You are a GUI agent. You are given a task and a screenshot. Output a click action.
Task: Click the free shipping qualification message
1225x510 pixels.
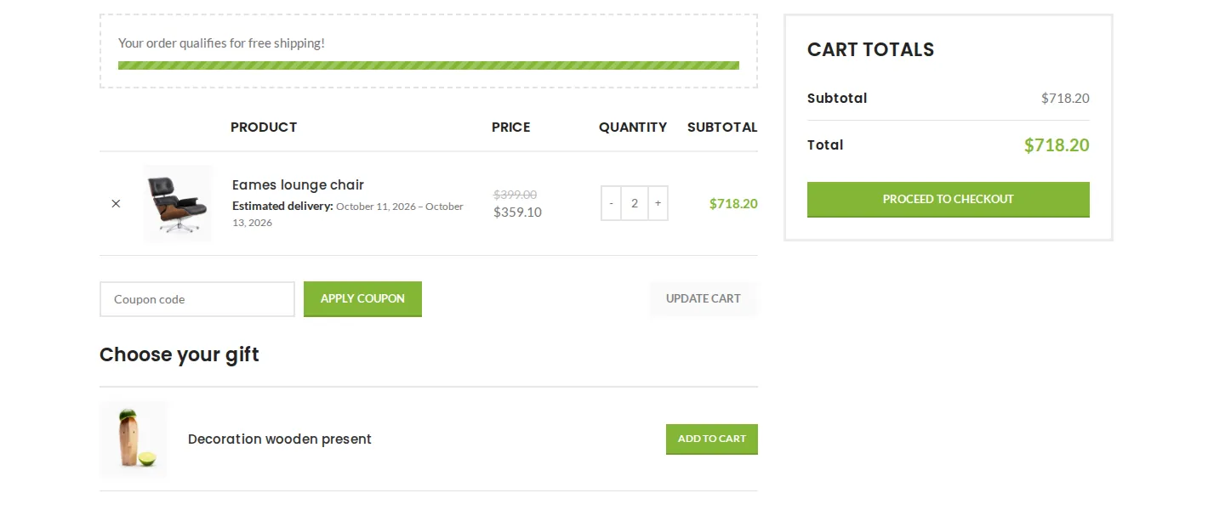click(221, 43)
